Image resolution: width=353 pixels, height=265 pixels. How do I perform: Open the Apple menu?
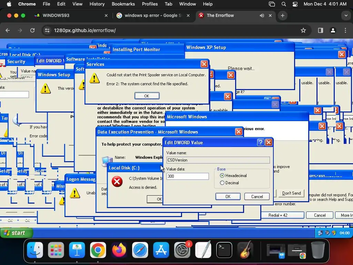pos(9,4)
